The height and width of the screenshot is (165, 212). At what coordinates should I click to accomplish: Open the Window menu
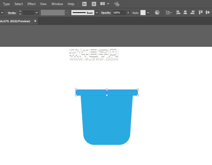point(57,4)
